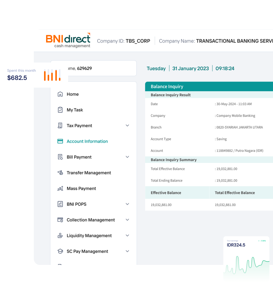Image resolution: width=273 pixels, height=289 pixels.
Task: Click the SC Pay Management box icon
Action: coord(60,251)
